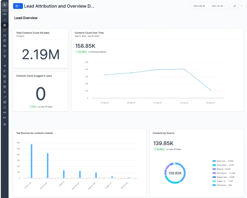The image size is (247, 198).
Task: Open the three-dot more options menu
Action: (241, 6)
